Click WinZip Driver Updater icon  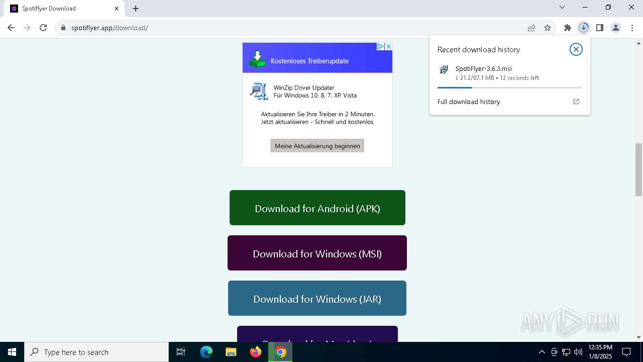(259, 91)
